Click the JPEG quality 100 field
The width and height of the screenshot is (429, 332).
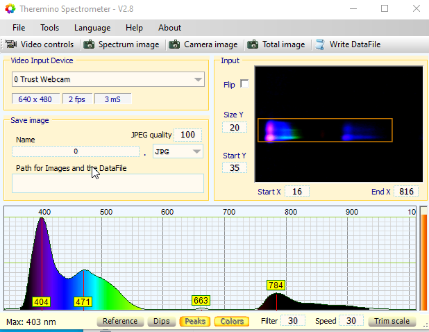187,135
